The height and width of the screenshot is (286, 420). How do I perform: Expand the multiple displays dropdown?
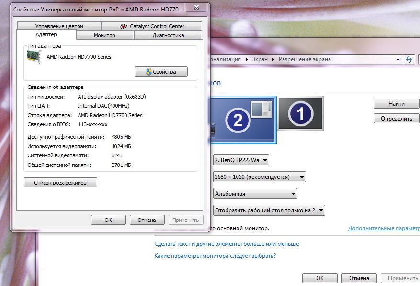coord(269,210)
